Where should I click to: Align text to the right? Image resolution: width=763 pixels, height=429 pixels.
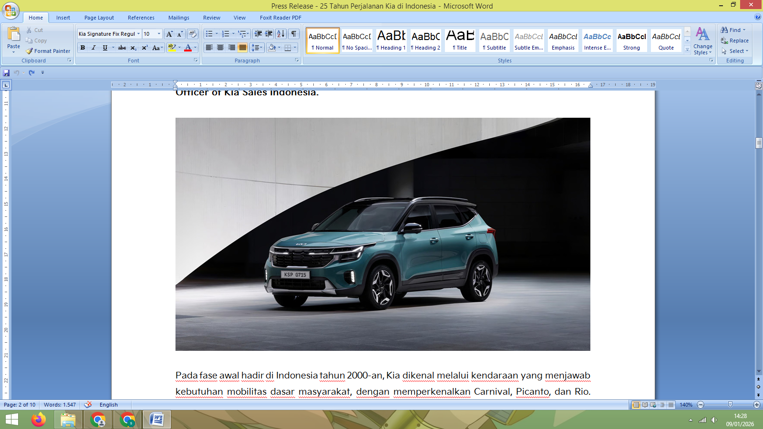[232, 48]
